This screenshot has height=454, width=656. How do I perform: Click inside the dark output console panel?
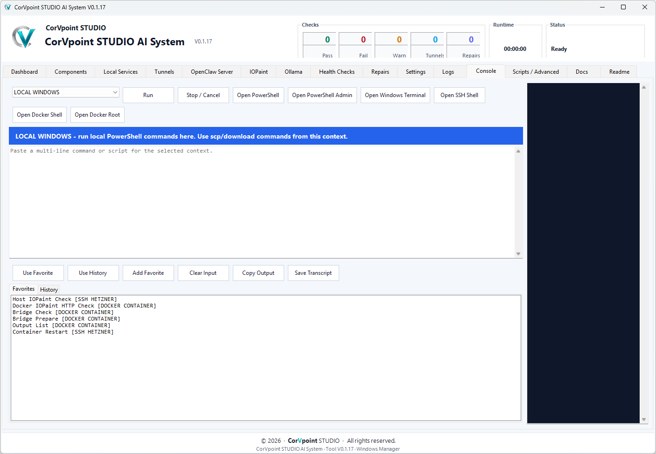583,253
